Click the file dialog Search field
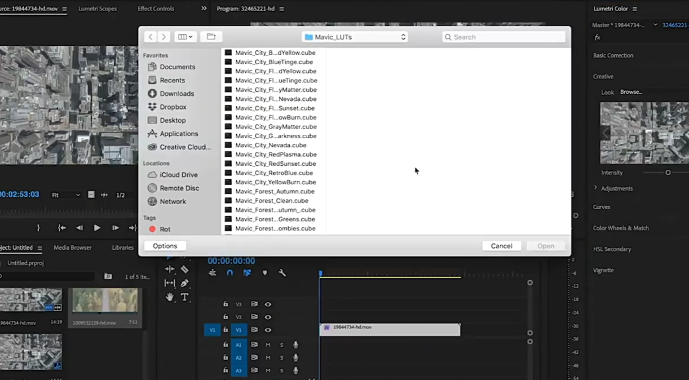Viewport: 689px width, 380px height. coord(504,37)
